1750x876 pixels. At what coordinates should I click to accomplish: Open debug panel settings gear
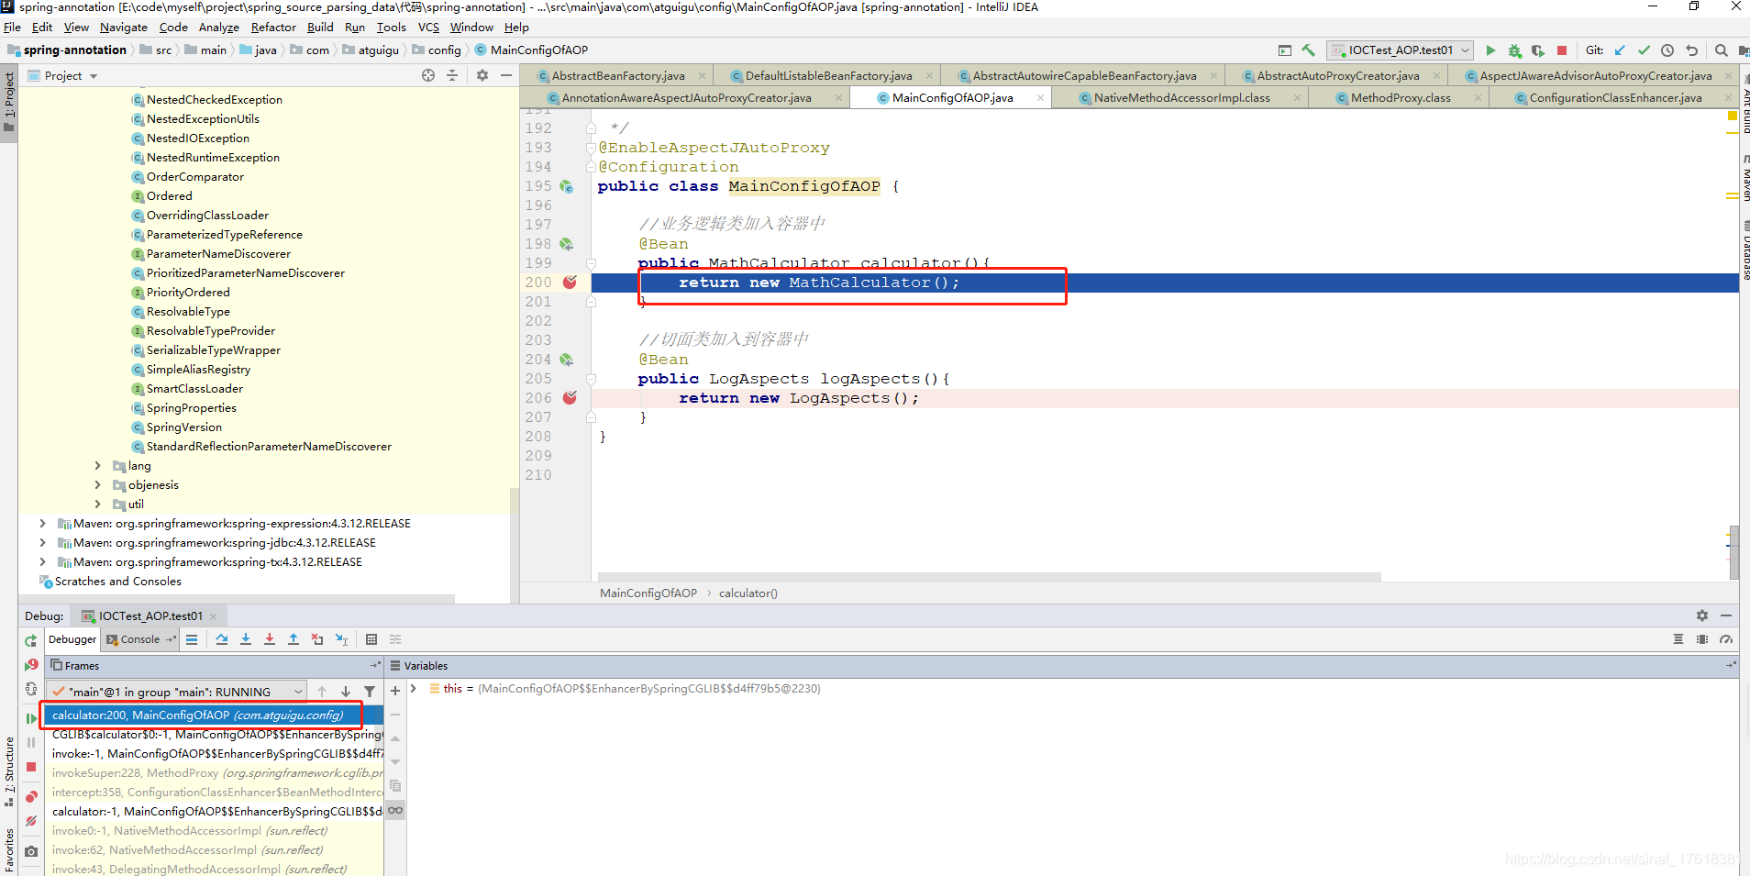1702,615
